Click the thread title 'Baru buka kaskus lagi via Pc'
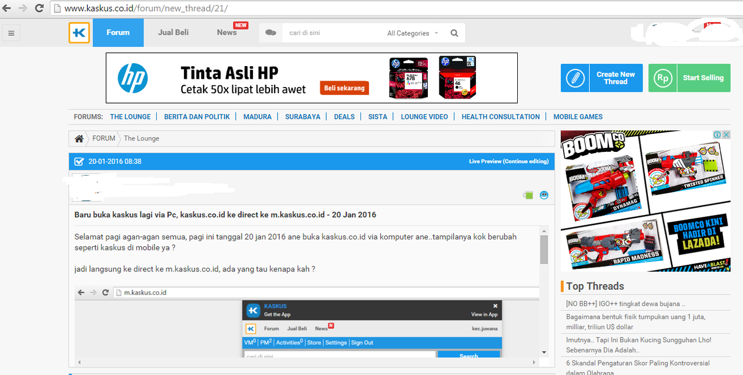 [225, 214]
